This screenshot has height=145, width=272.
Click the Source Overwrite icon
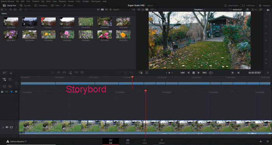tap(82, 72)
